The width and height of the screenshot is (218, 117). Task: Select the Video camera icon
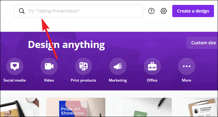click(x=49, y=66)
